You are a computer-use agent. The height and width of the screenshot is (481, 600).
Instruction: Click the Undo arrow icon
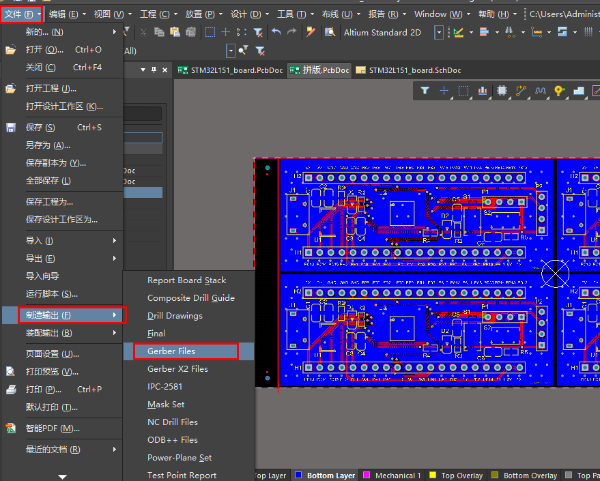(x=276, y=33)
